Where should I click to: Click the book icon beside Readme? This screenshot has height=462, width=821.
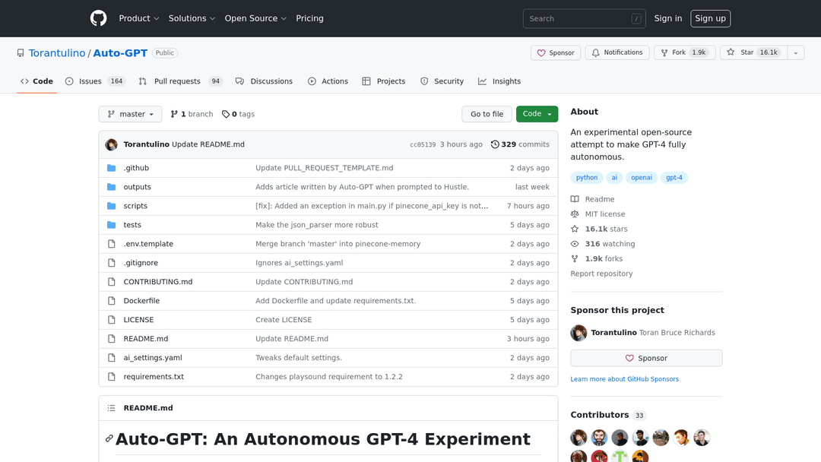click(575, 199)
